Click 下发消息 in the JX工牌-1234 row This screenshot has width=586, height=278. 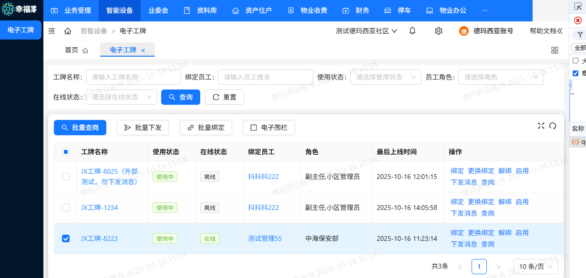click(x=464, y=213)
